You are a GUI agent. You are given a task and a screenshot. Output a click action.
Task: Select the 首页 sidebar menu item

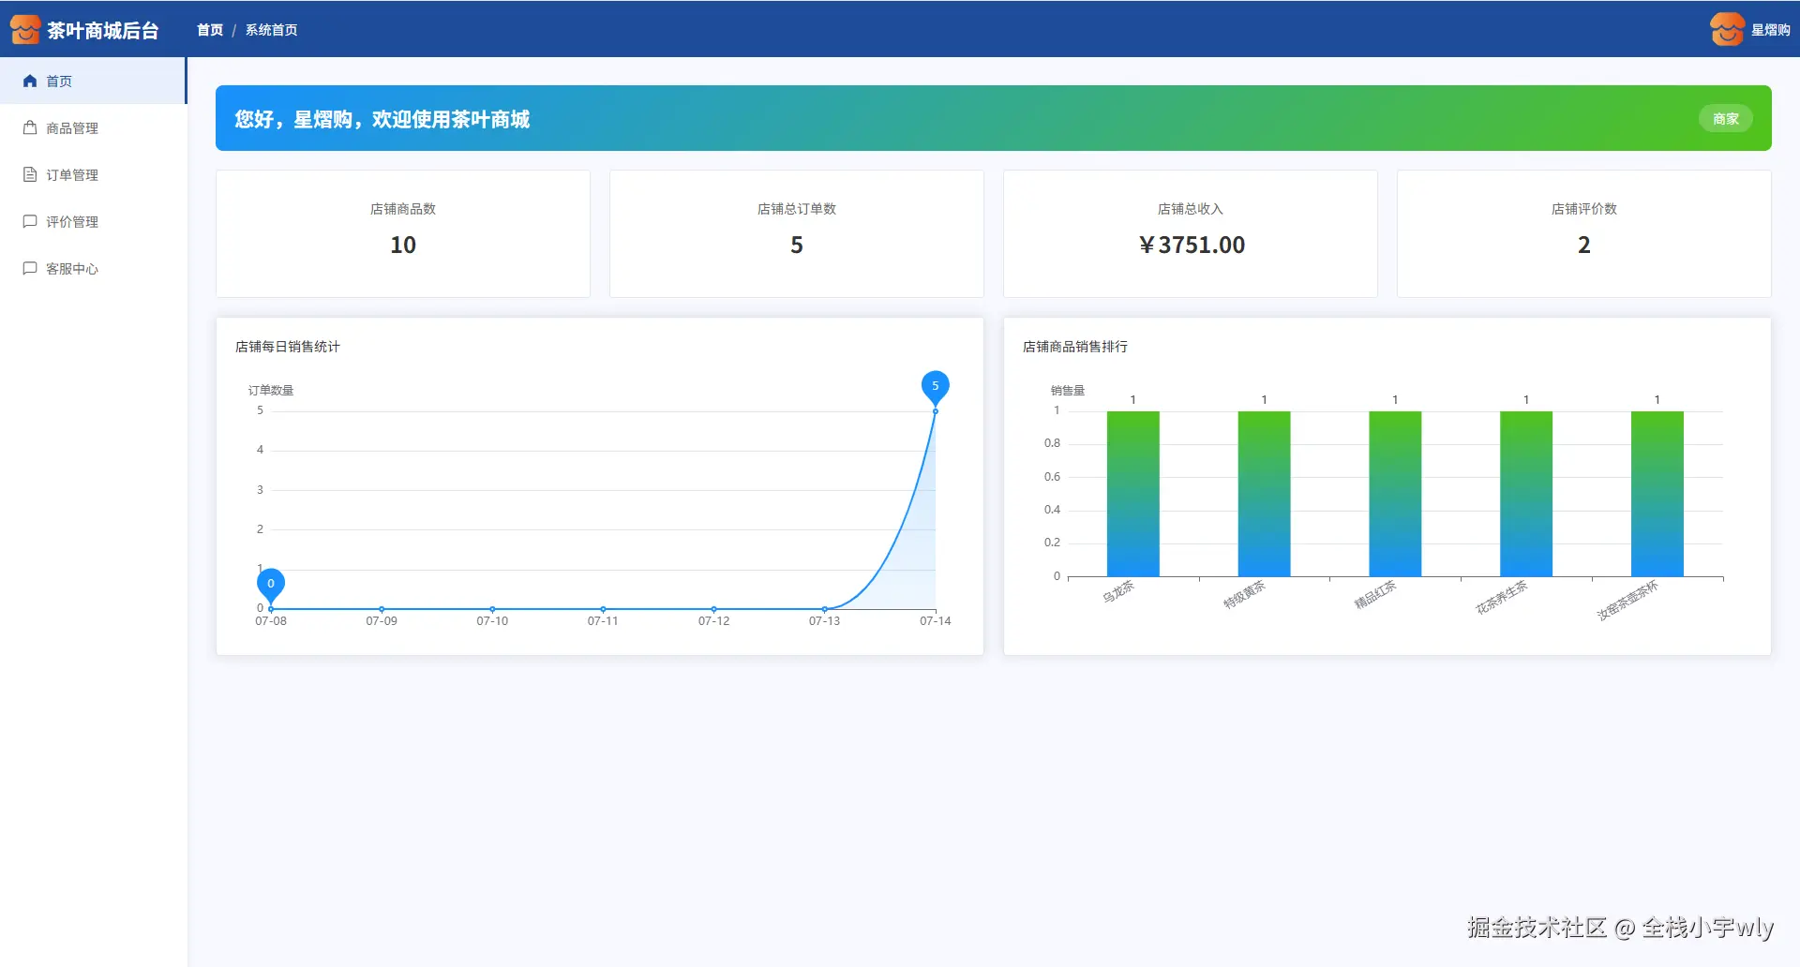(x=93, y=81)
